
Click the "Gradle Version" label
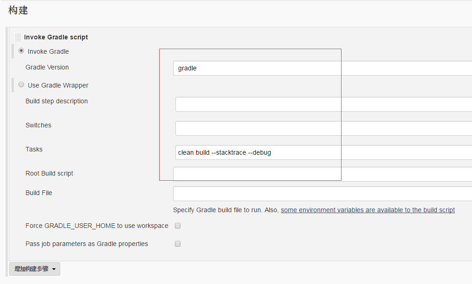coord(47,67)
